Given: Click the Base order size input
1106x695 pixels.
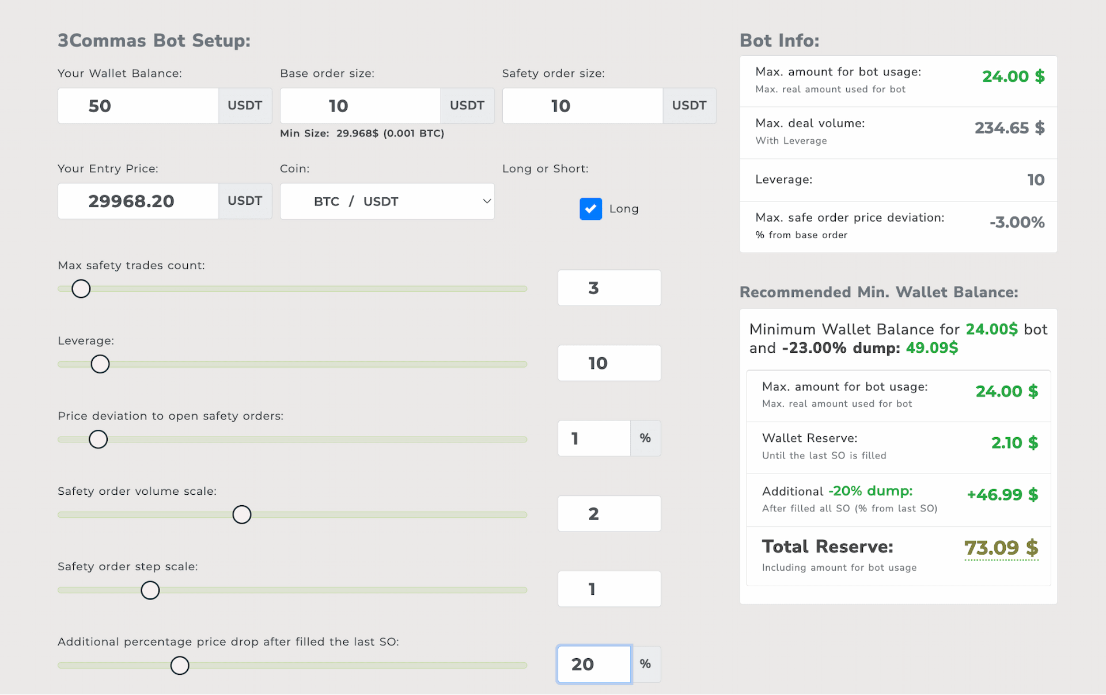Looking at the screenshot, I should [x=360, y=106].
